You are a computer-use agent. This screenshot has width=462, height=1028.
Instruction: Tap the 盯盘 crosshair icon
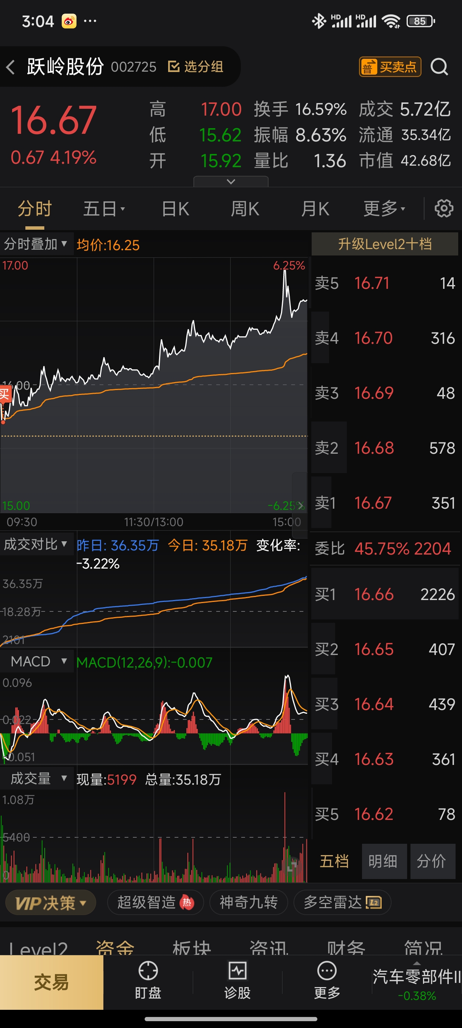[x=148, y=971]
